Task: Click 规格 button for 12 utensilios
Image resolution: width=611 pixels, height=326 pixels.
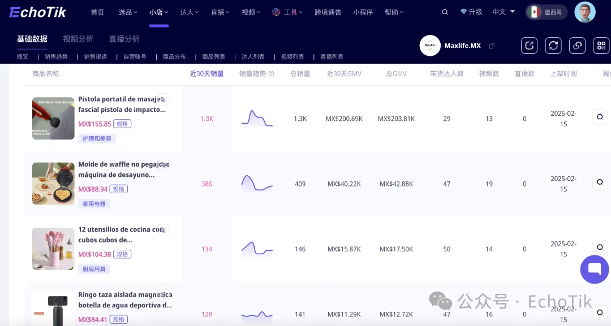Action: tap(122, 254)
